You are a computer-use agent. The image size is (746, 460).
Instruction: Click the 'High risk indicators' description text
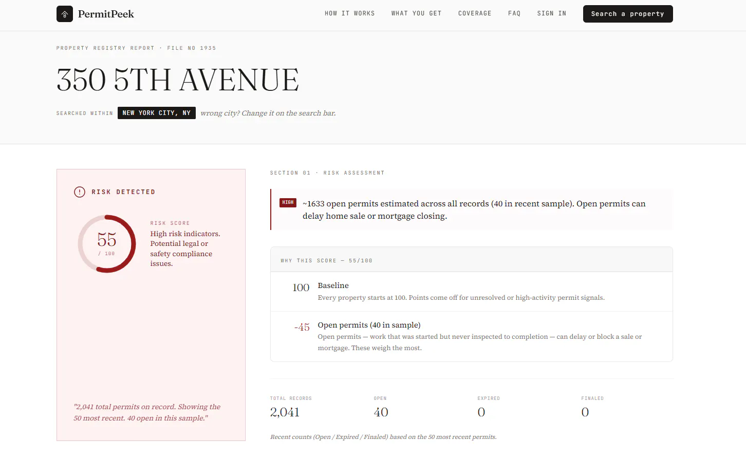[185, 248]
